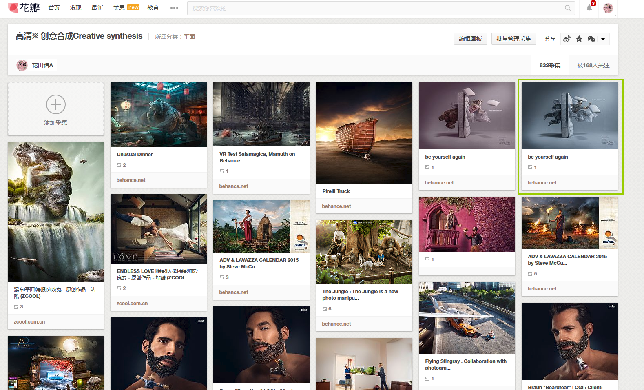
Task: Share board to Weibo
Action: pyautogui.click(x=567, y=39)
